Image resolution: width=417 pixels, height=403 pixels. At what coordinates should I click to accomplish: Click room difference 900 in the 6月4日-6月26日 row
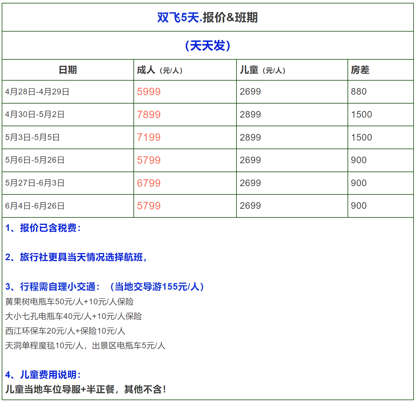click(359, 206)
